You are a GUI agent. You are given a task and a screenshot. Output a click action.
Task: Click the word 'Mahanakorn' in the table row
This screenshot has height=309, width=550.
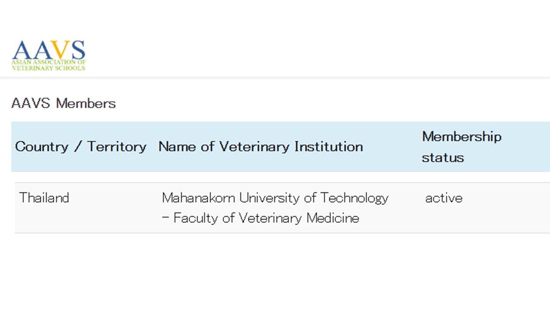point(199,198)
